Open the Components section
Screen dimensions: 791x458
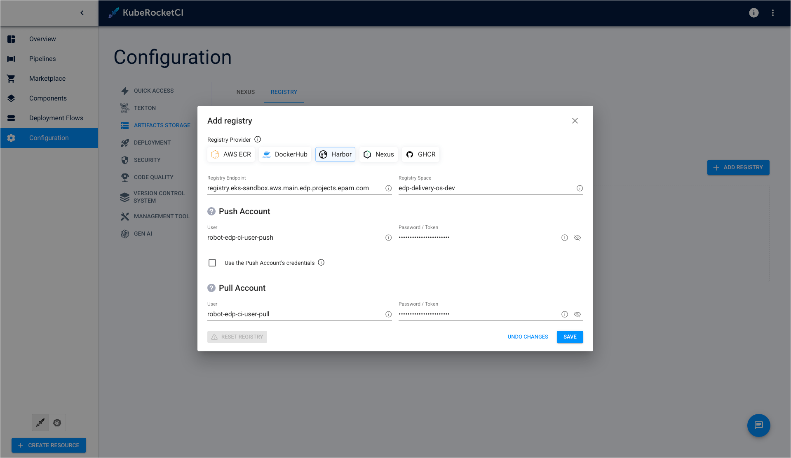[x=49, y=98]
